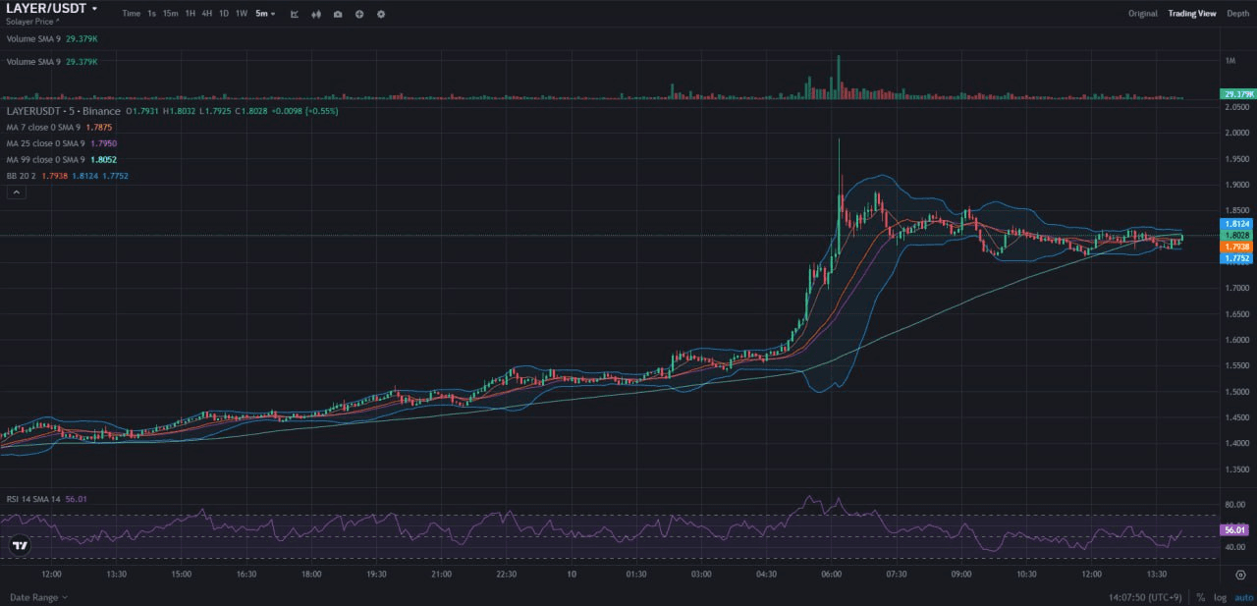Screen dimensions: 1257x606
Task: Click the 29.379K volume axis label
Action: pyautogui.click(x=1237, y=94)
